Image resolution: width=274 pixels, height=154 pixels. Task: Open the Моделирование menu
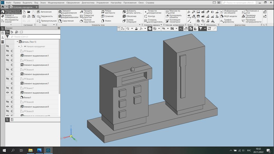(56, 3)
